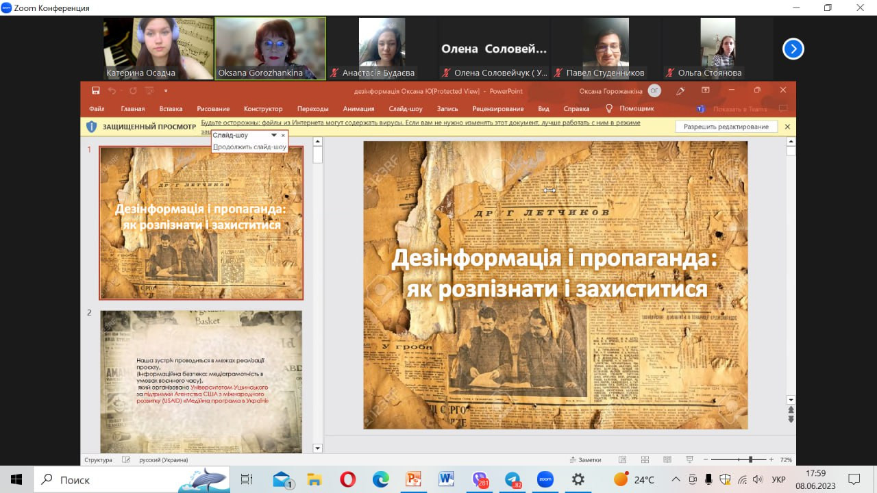
Task: Open the Quick Access Toolbar customize dropdown
Action: pyautogui.click(x=165, y=90)
